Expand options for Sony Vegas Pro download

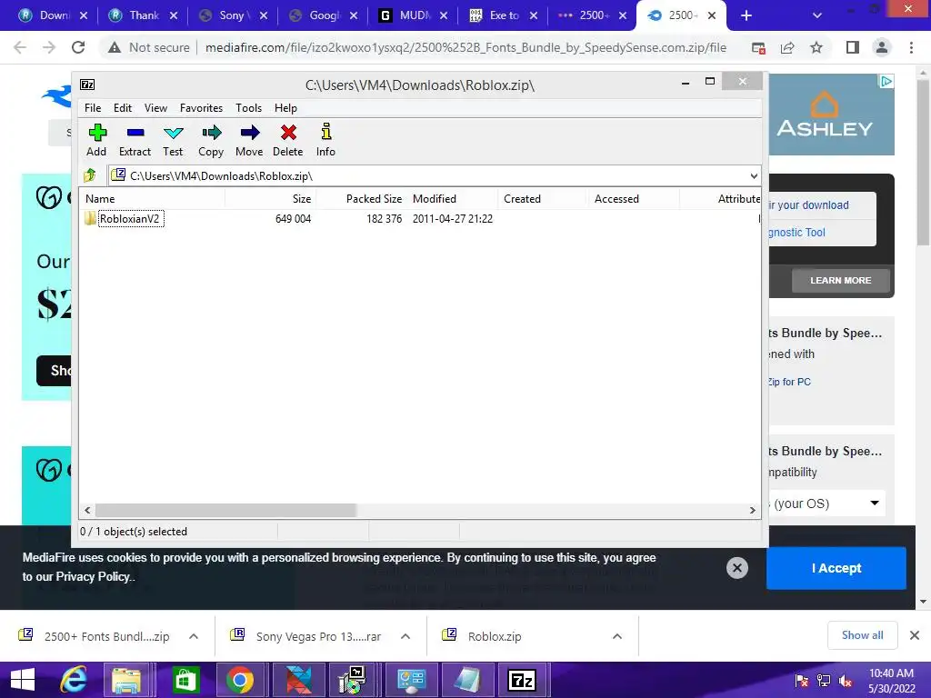click(x=405, y=636)
